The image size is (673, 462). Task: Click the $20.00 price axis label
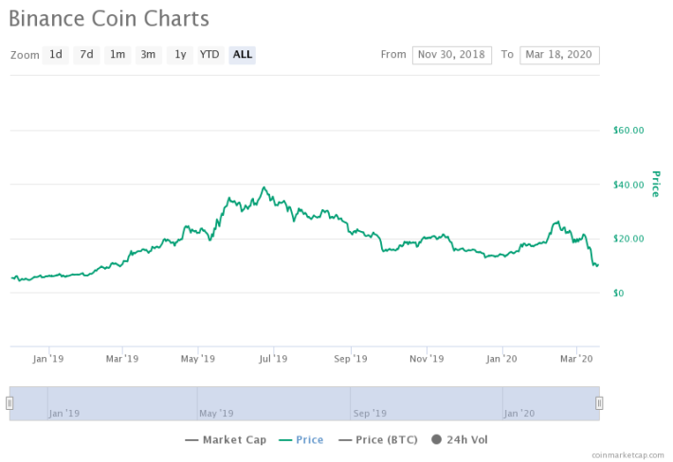coord(628,239)
